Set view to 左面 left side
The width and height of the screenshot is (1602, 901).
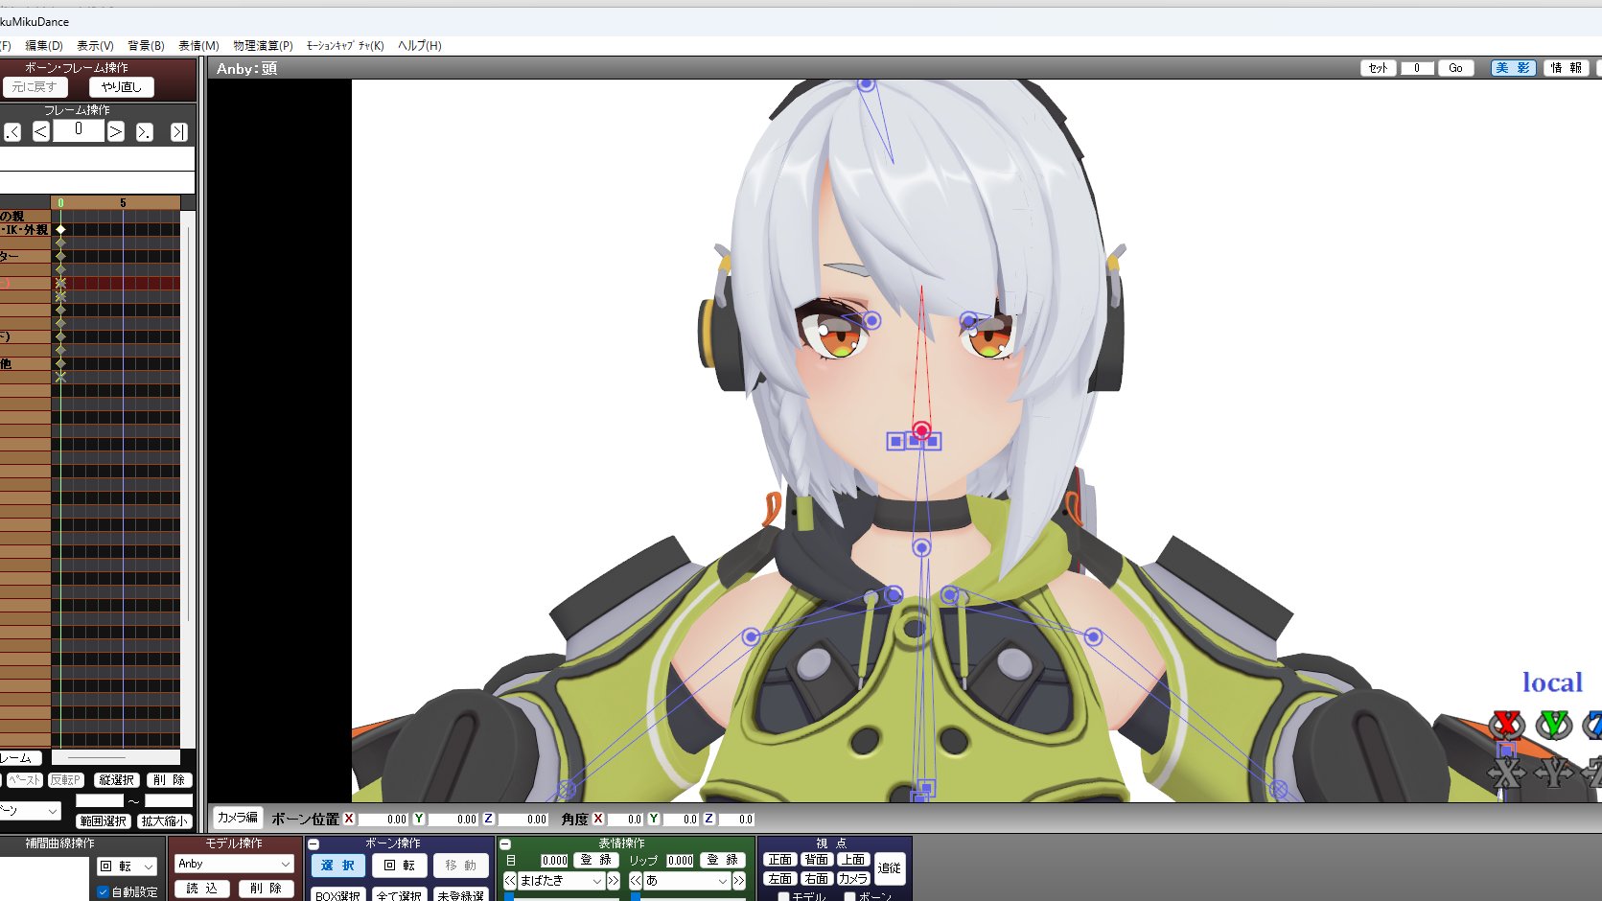[x=780, y=879]
